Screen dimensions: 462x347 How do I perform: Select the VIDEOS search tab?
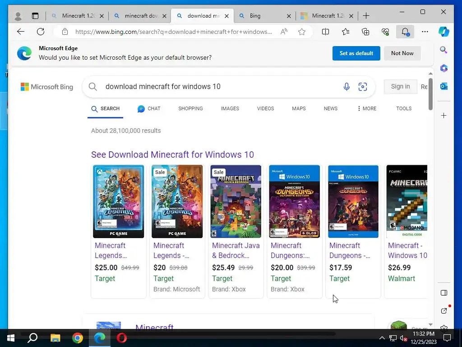coord(265,108)
